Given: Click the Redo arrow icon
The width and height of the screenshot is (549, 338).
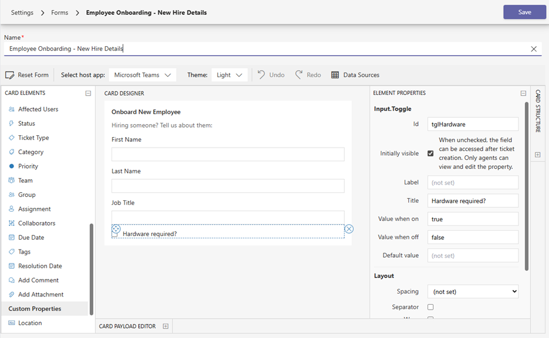Looking at the screenshot, I should (x=299, y=75).
